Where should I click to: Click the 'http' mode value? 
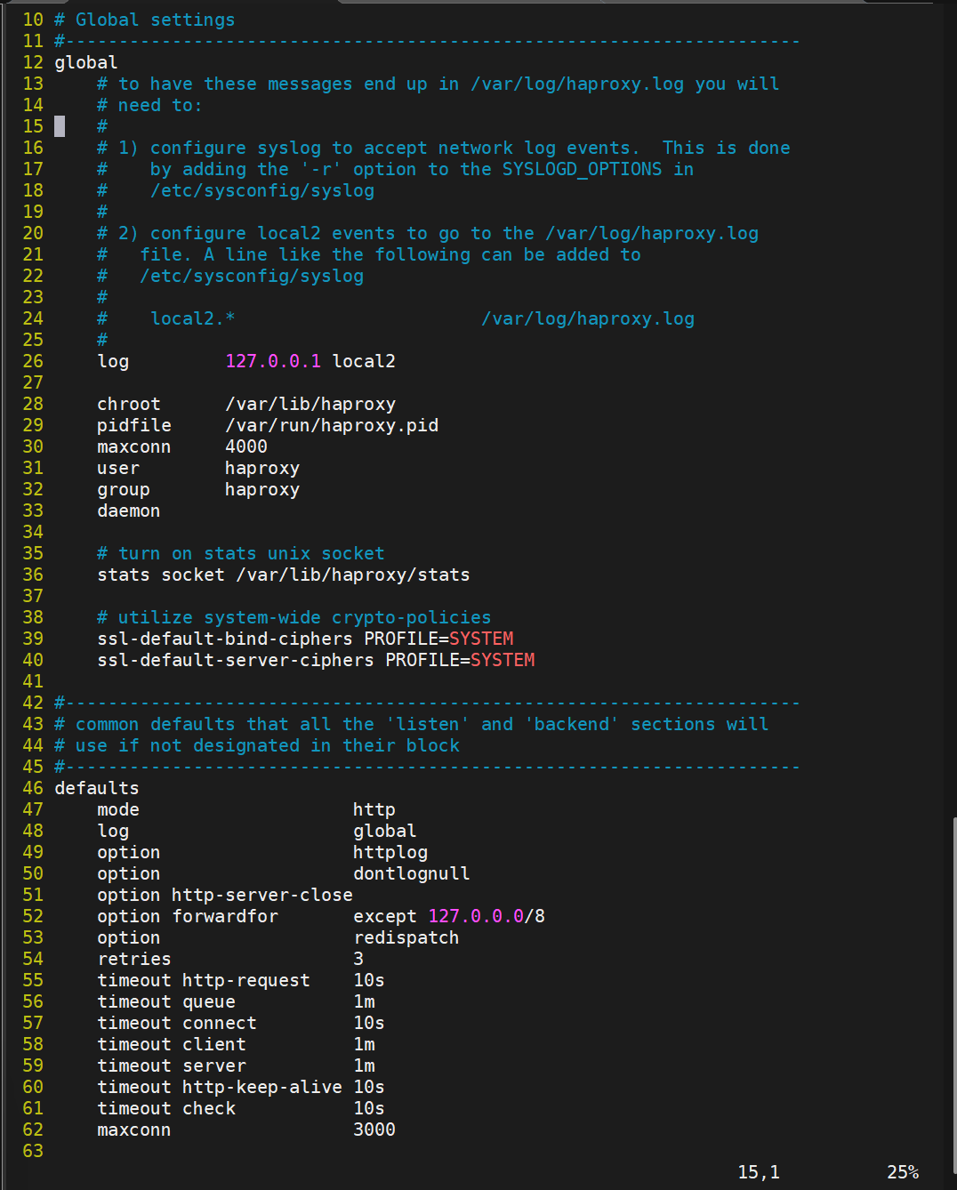(374, 809)
